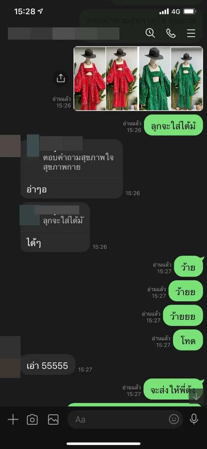Open last green outfit photo
This screenshot has width=207, height=449.
click(187, 79)
